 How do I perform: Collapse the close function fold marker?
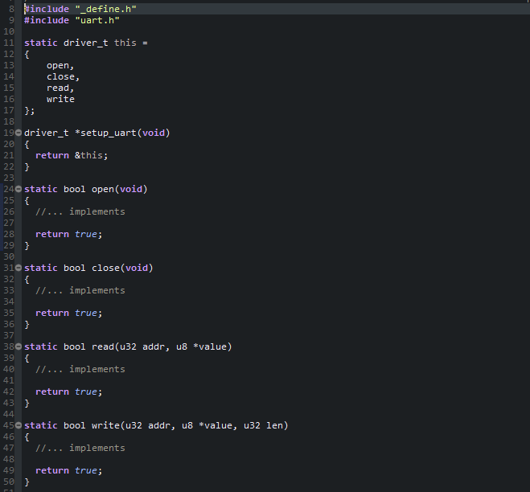pyautogui.click(x=18, y=268)
